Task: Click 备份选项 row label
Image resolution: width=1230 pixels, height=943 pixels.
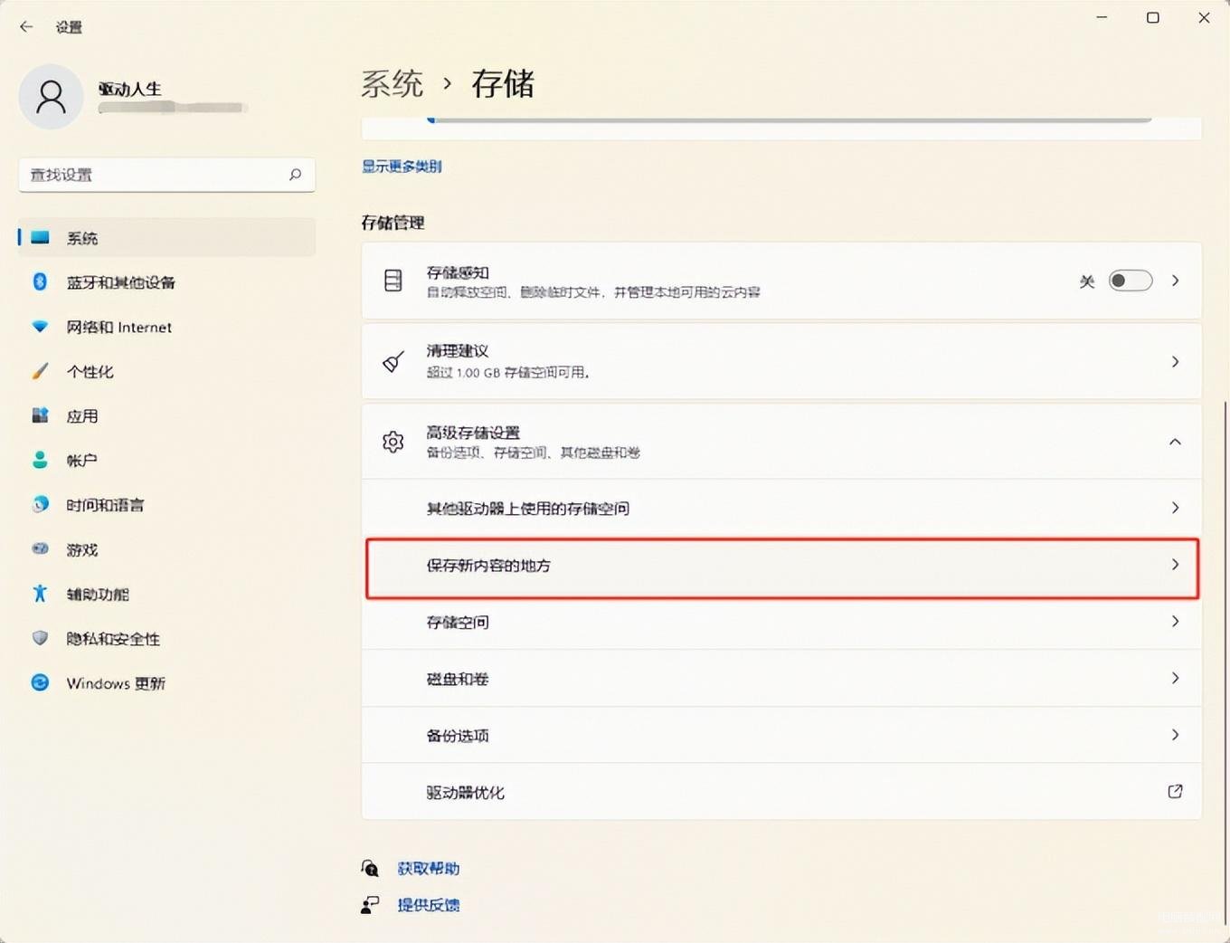Action: [x=458, y=736]
